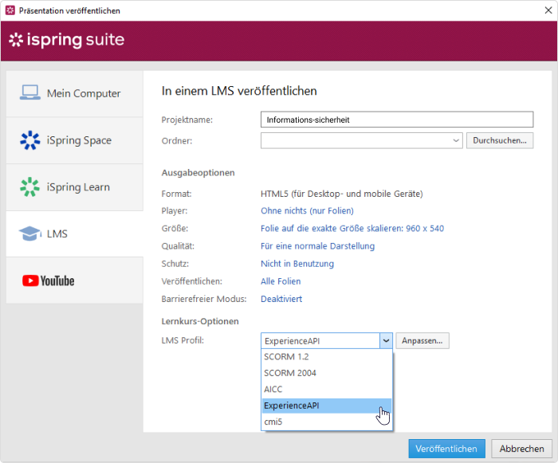Image resolution: width=558 pixels, height=463 pixels.
Task: Switch to the iSpring Space tab
Action: [x=75, y=140]
